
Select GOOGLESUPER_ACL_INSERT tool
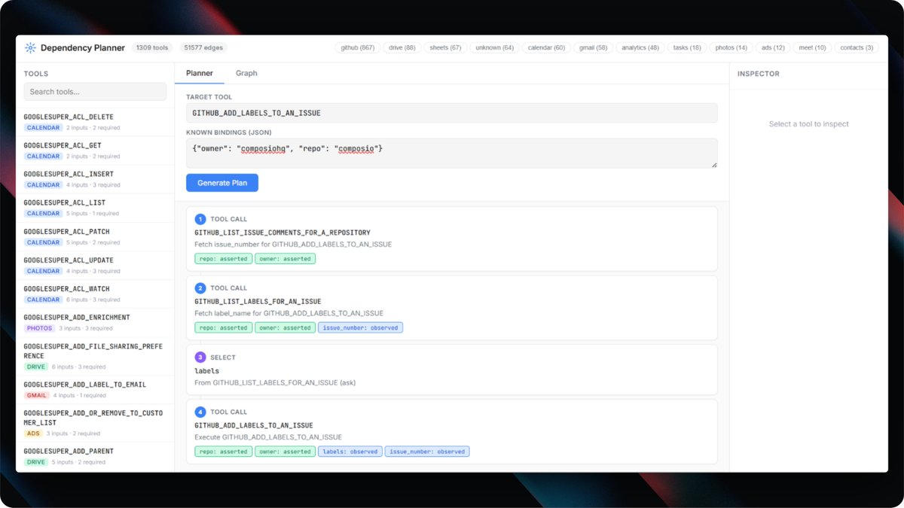pos(95,179)
